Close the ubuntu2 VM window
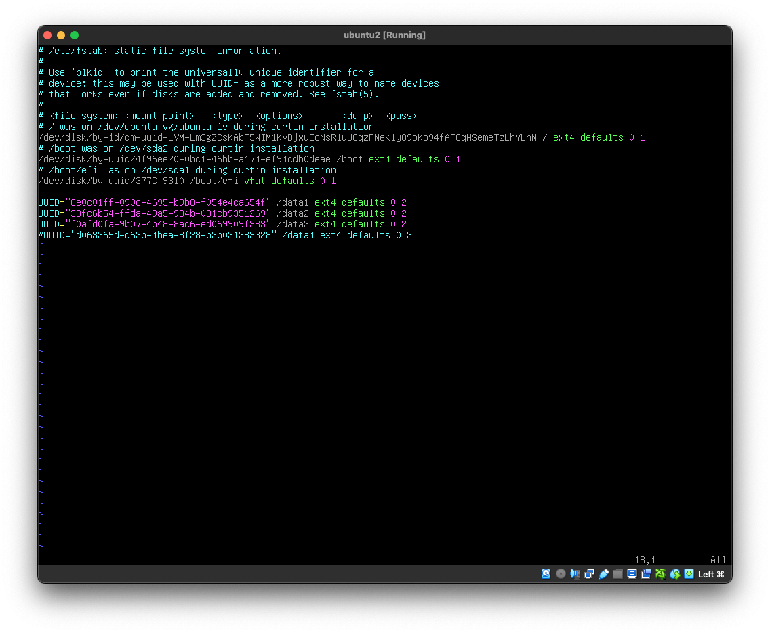The height and width of the screenshot is (633, 770). (x=47, y=35)
